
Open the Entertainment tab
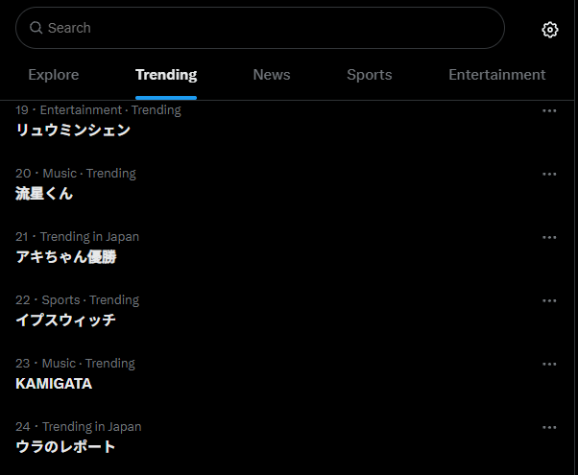pos(497,75)
